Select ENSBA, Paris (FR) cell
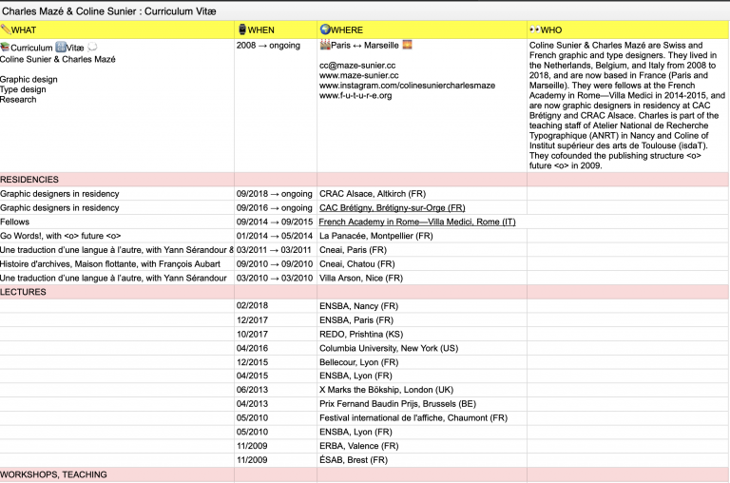The height and width of the screenshot is (483, 730). (422, 320)
